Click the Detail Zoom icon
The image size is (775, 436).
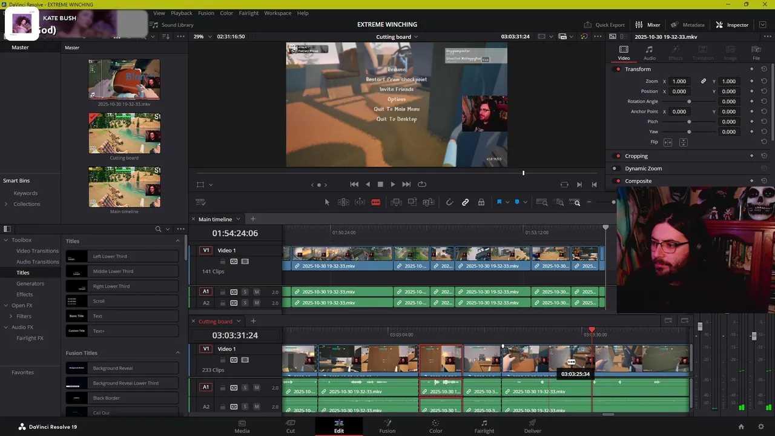point(559,202)
